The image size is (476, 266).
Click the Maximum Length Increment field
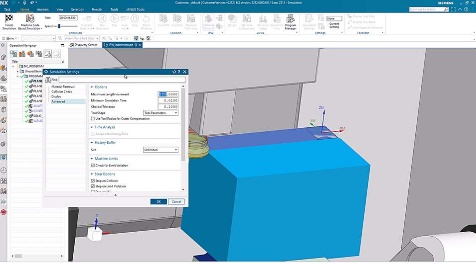168,94
